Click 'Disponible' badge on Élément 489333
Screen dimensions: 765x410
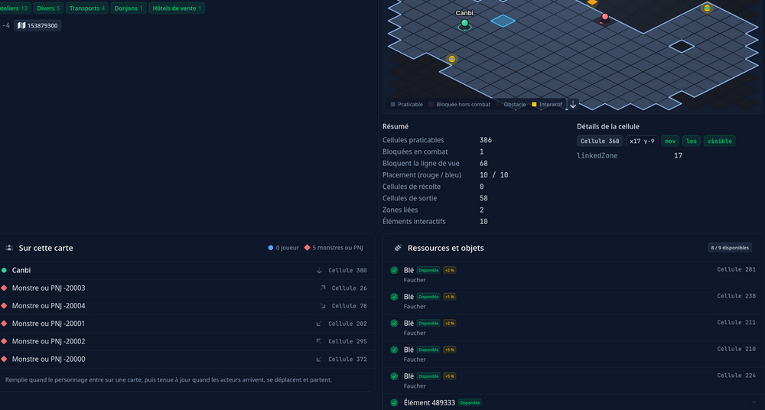point(470,402)
